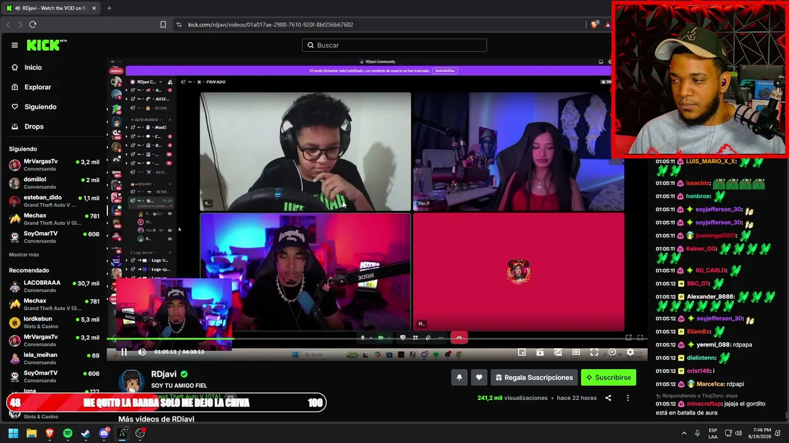Open File Explorer from the taskbar
The height and width of the screenshot is (443, 789).
click(x=31, y=433)
